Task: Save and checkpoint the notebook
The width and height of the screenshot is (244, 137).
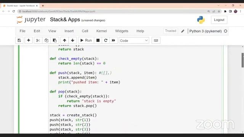Action: pyautogui.click(x=19, y=40)
